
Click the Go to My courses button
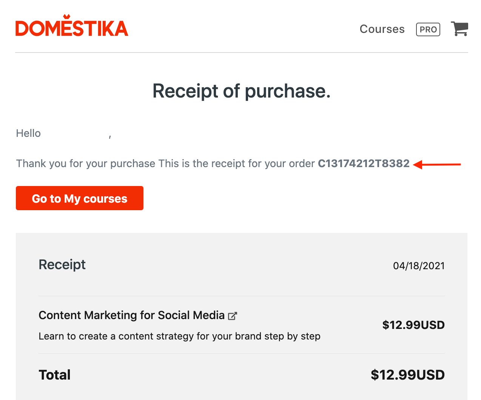(80, 198)
